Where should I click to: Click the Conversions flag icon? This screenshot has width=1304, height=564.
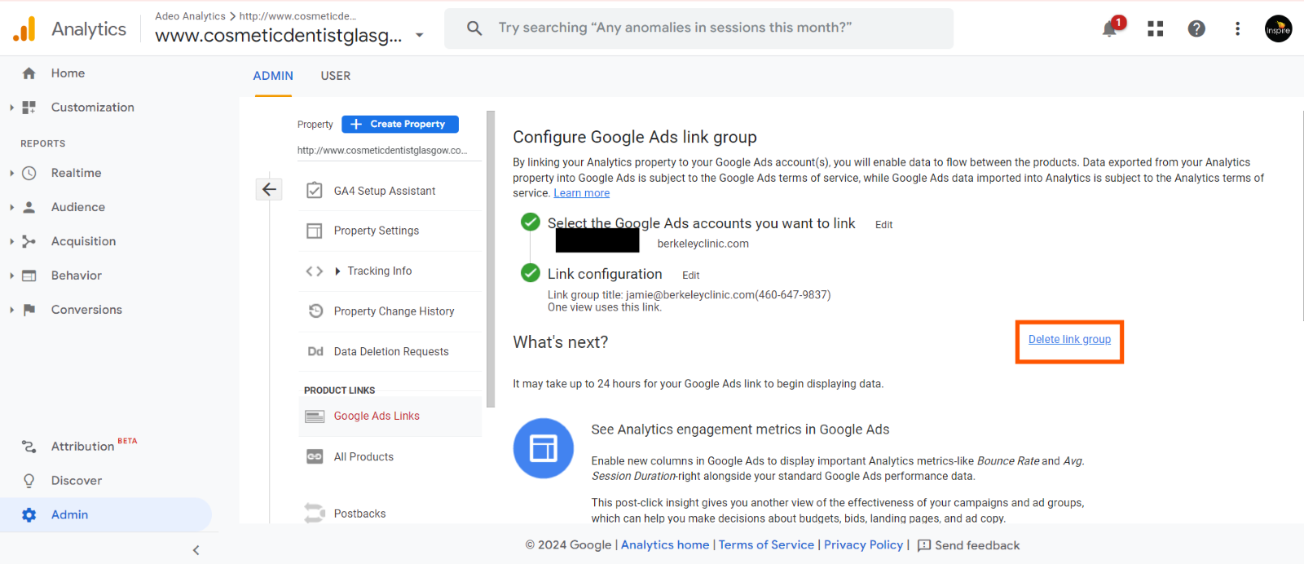tap(29, 310)
